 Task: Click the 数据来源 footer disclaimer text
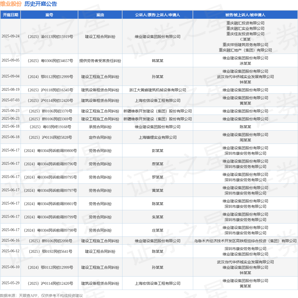41,296
